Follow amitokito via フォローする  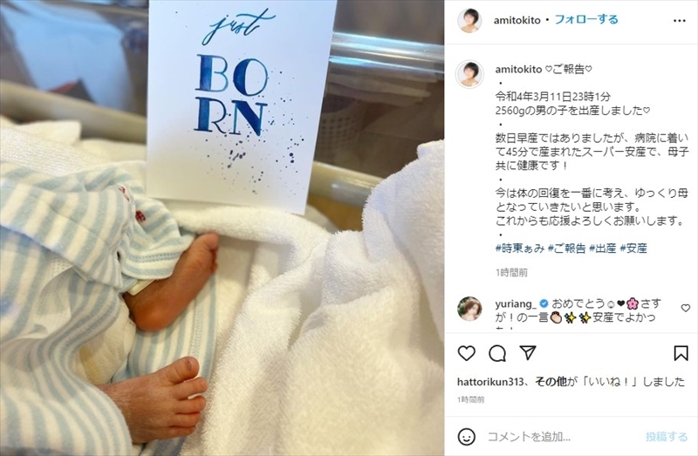coord(586,19)
